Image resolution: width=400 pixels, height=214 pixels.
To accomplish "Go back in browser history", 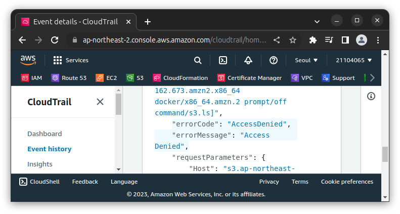I will point(22,40).
